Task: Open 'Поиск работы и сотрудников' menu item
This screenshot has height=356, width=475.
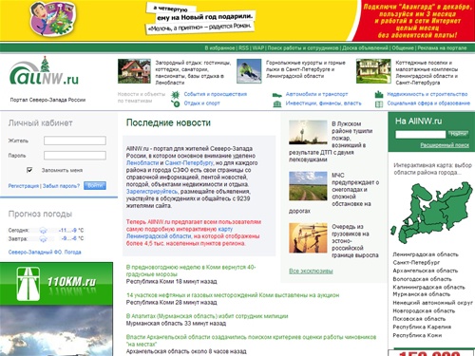Action: click(303, 48)
